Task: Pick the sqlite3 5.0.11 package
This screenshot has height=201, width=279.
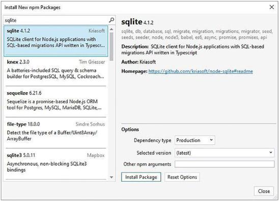Action: [x=55, y=164]
